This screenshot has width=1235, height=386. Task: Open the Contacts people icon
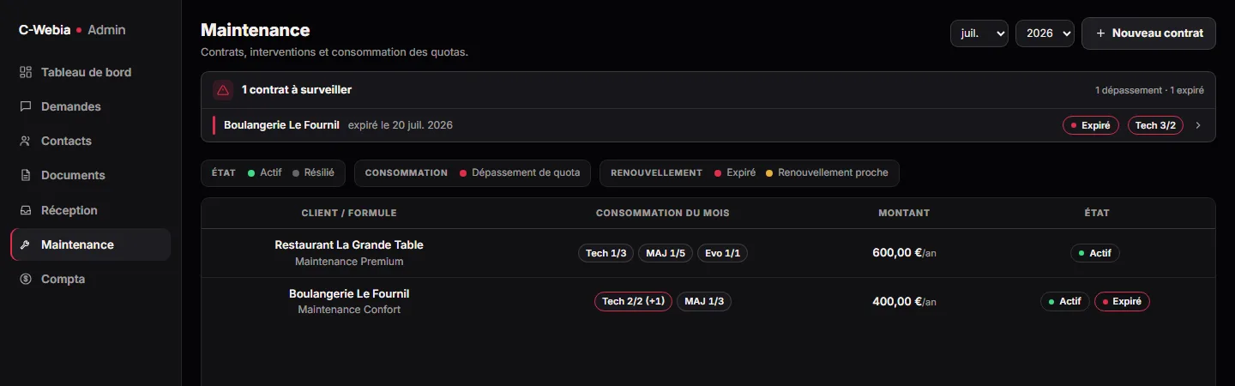coord(26,141)
